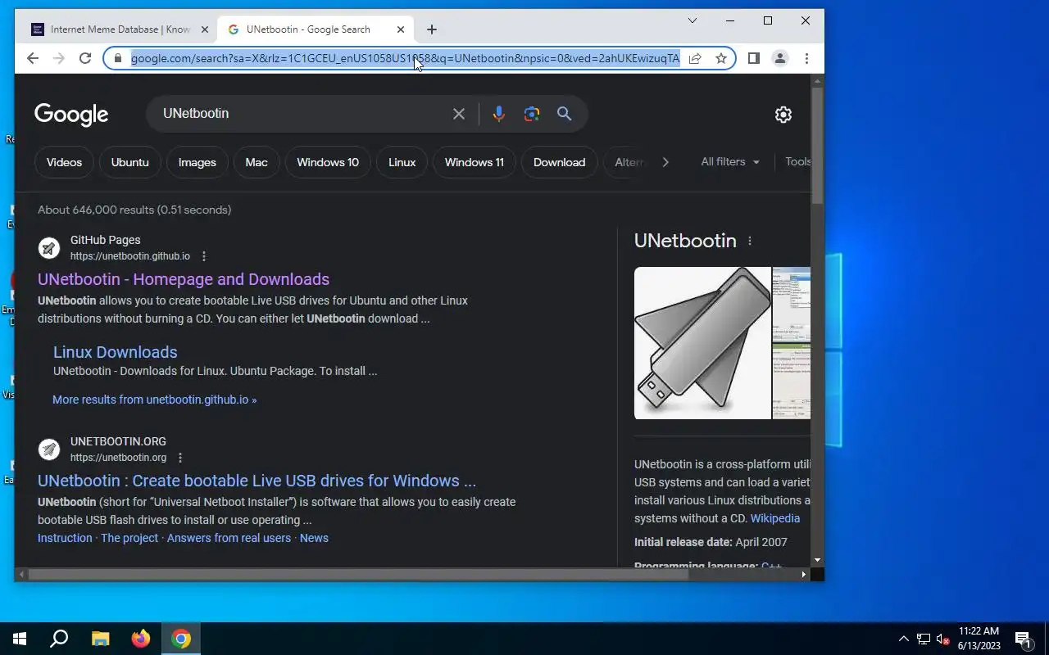Open the Linux Downloads sublink
Screen dimensions: 1049x655
(116, 352)
